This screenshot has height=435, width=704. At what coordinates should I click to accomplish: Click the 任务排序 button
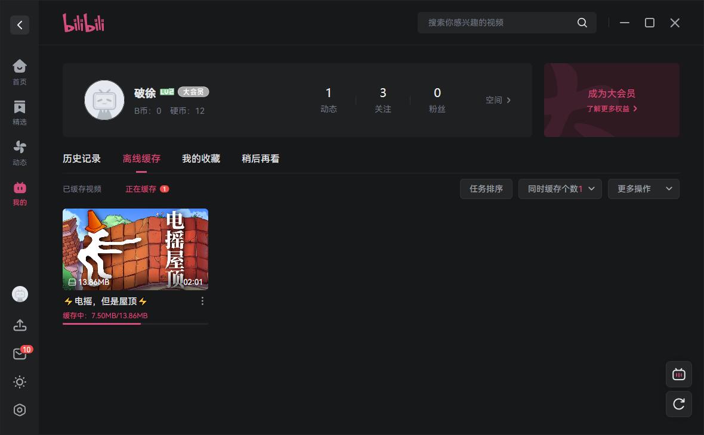(486, 189)
